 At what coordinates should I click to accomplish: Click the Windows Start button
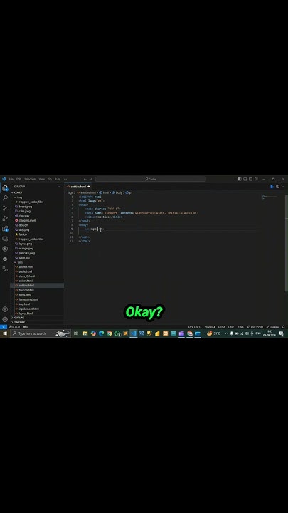pos(5,333)
